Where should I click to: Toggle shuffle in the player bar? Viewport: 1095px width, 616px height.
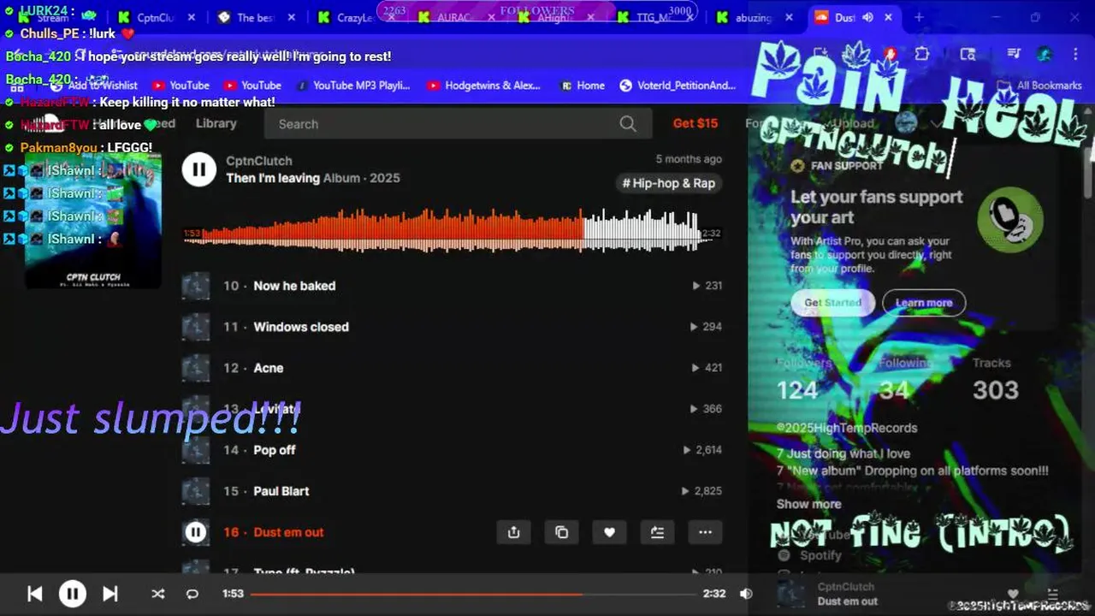[x=158, y=594]
